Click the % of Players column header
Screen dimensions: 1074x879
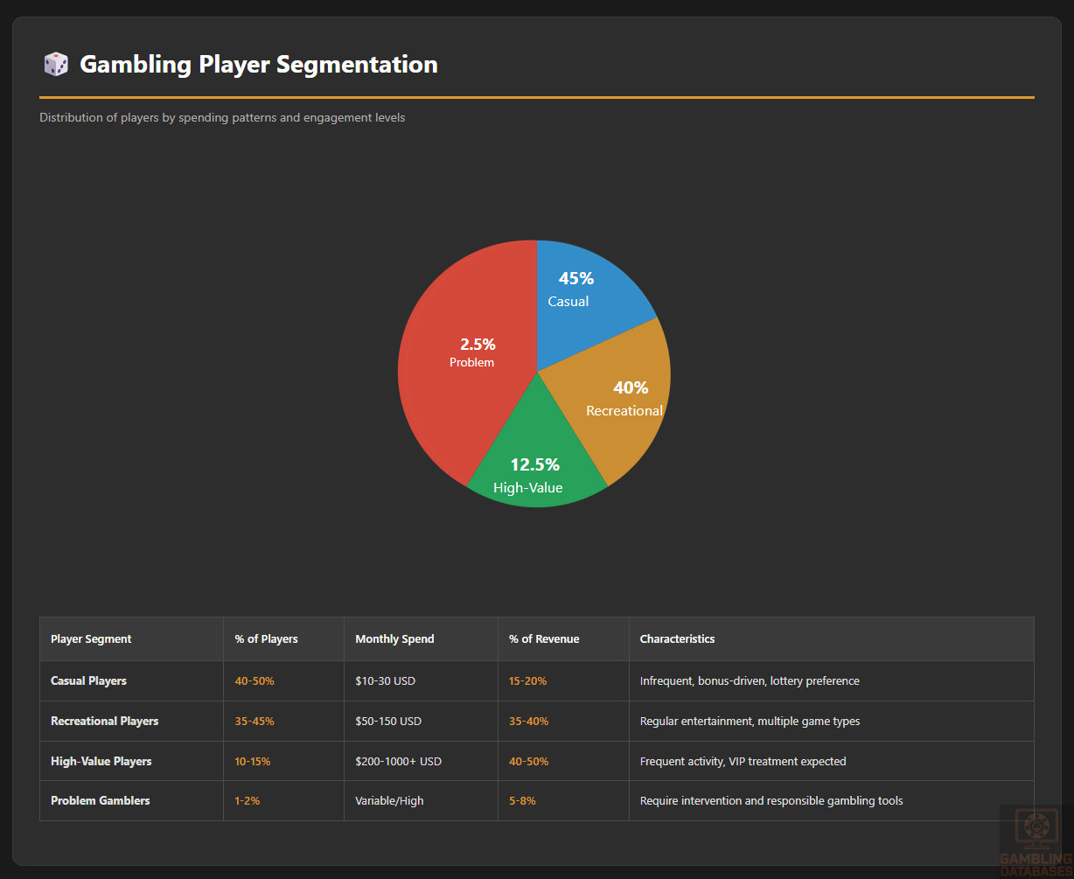[266, 639]
